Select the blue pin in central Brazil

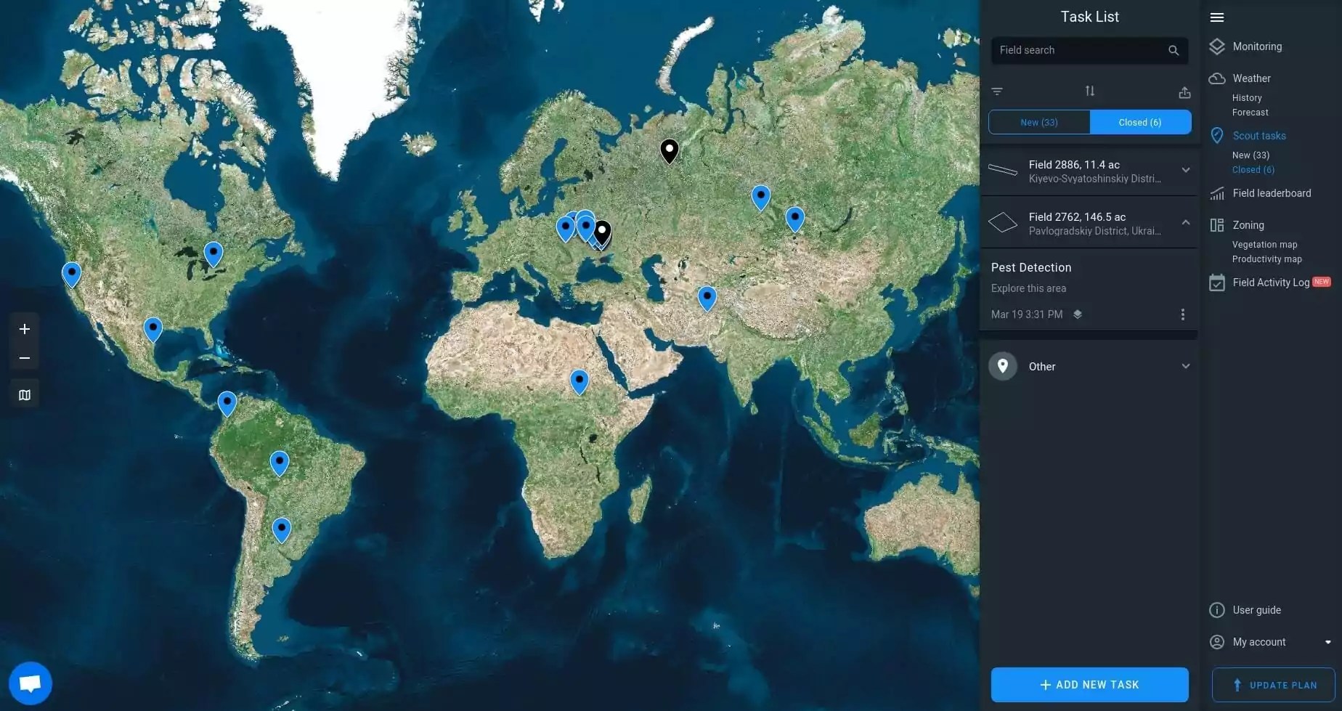tap(280, 463)
